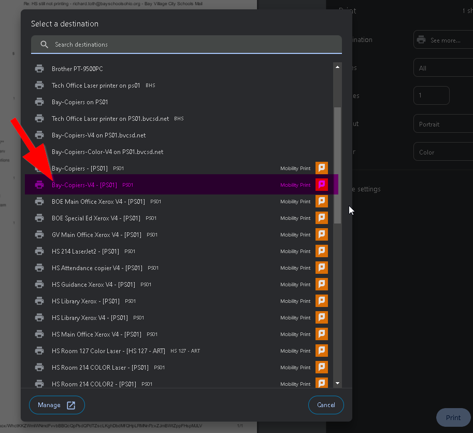
Task: Select Bay-Copiers - [PS01] printer
Action: (x=181, y=169)
